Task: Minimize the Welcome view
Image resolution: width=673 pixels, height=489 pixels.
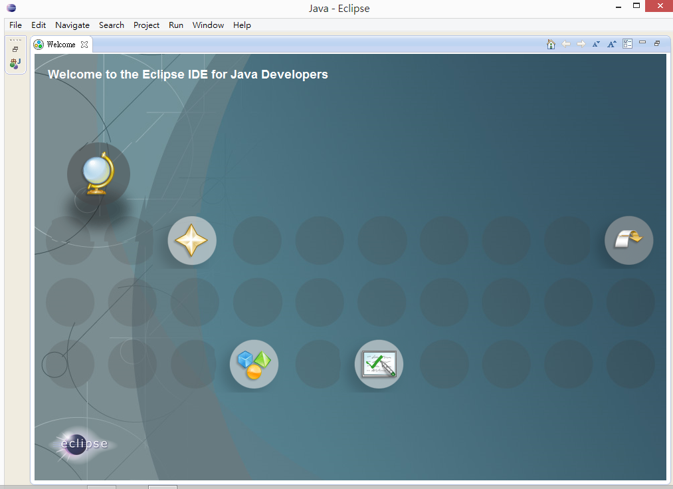Action: (x=642, y=42)
